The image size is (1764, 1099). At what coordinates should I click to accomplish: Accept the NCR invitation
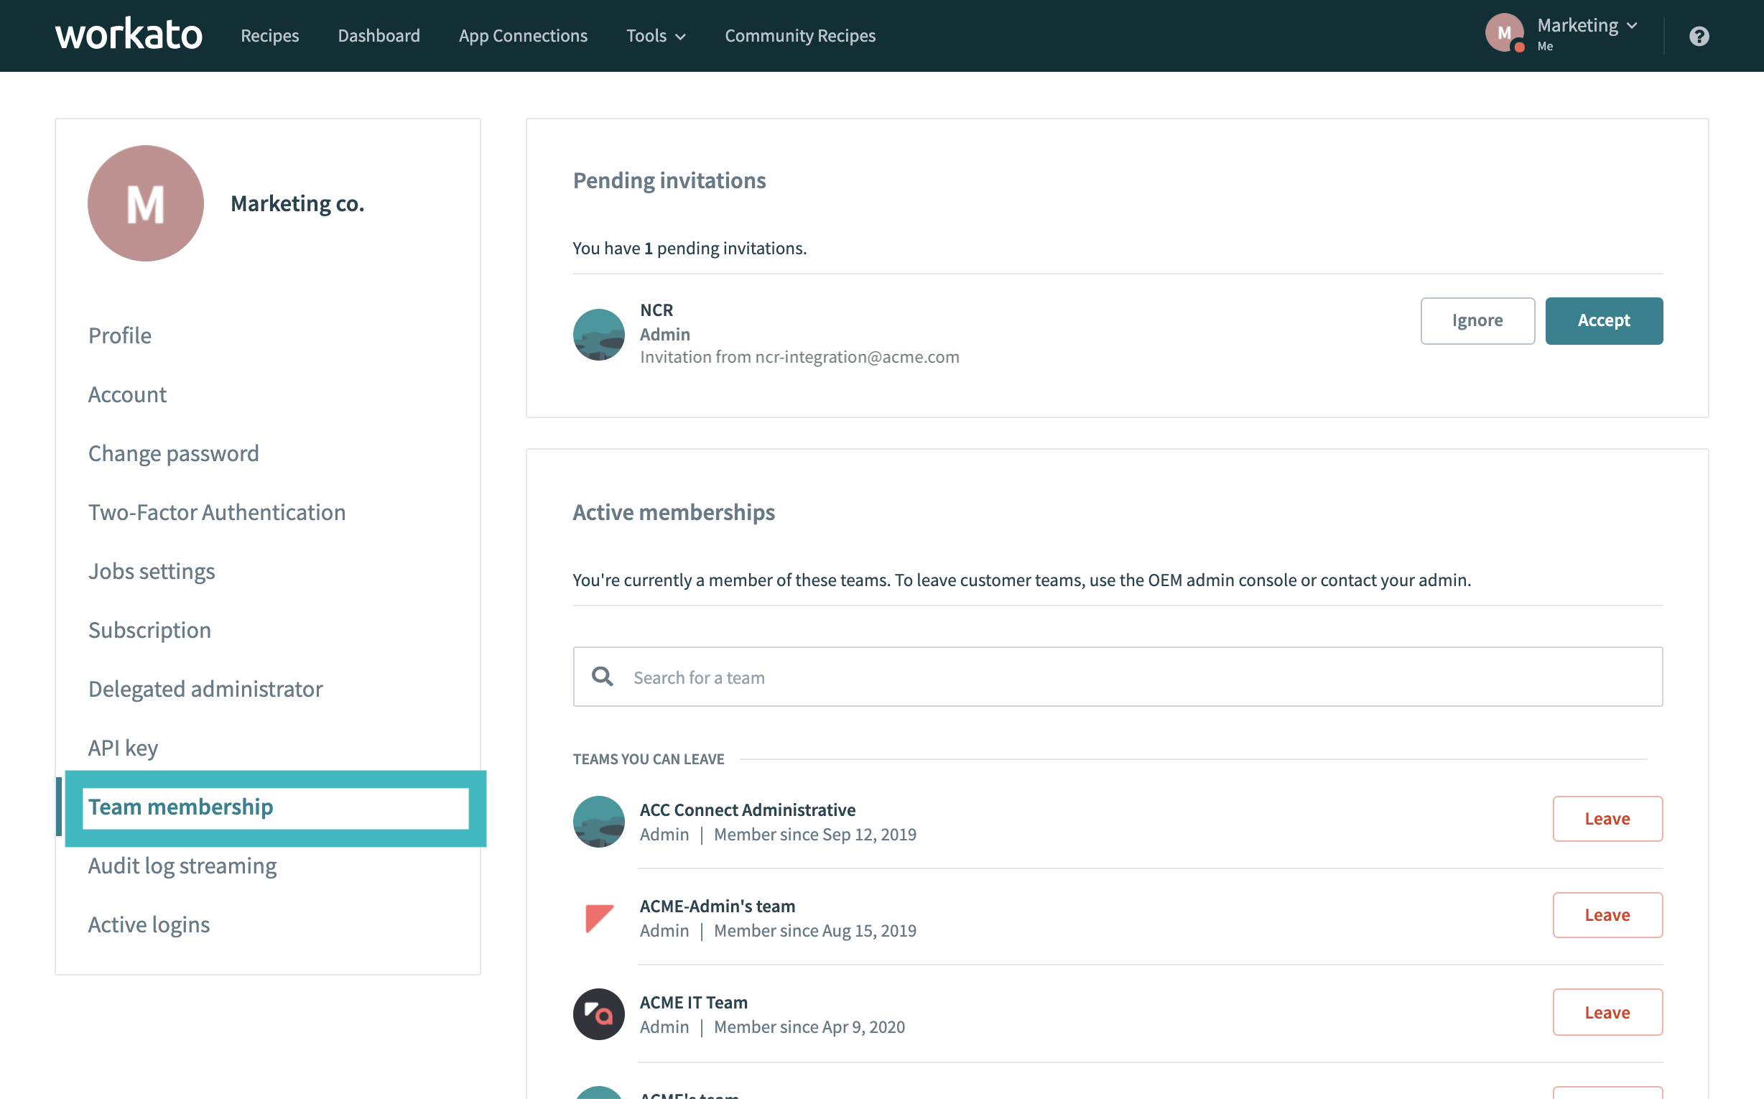click(x=1603, y=320)
